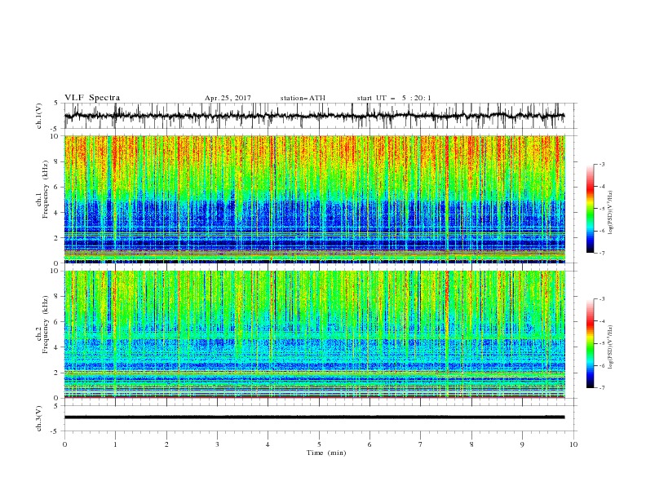Select the date label "Apr. 25, 2017"
Viewport: 646px width, 499px height.
pyautogui.click(x=228, y=98)
